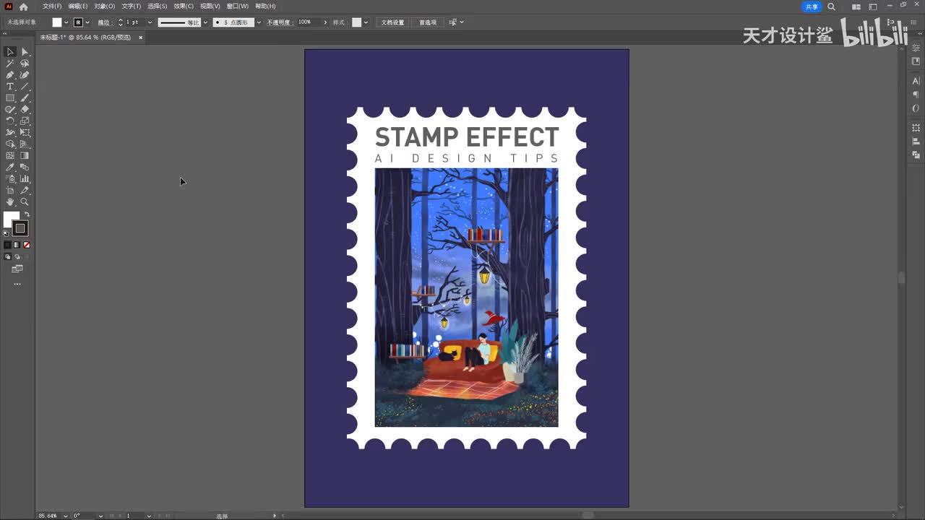This screenshot has height=520, width=925.
Task: Close the 未标题-1 document tab
Action: [x=140, y=37]
